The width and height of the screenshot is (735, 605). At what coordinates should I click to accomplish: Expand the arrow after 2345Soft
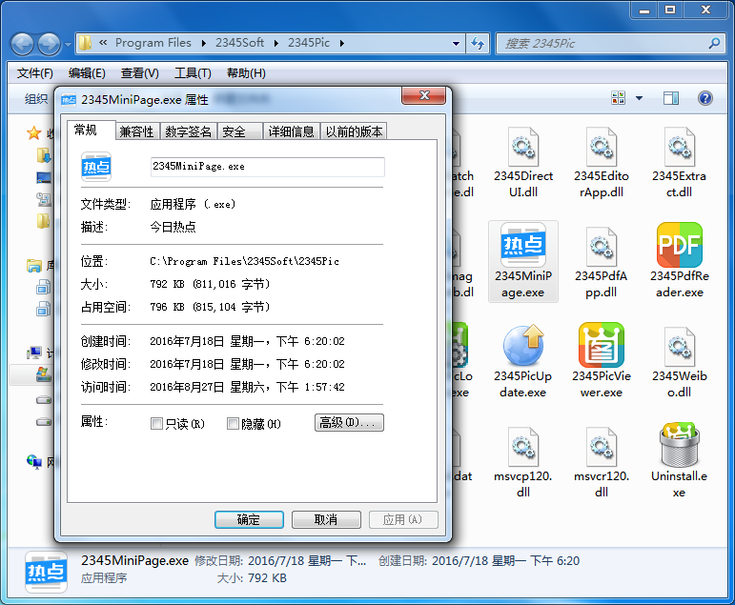pyautogui.click(x=276, y=44)
